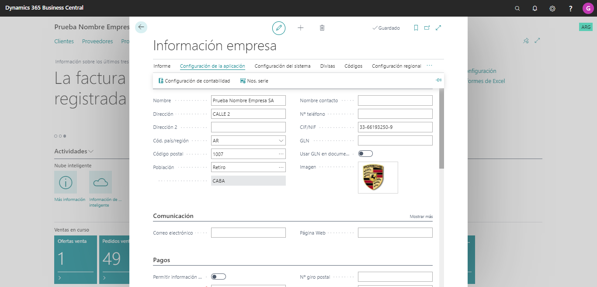The image size is (597, 287).
Task: Open page in new window icon
Action: (427, 28)
